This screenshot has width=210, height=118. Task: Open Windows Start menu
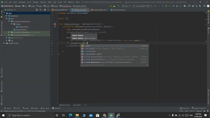tap(3, 115)
